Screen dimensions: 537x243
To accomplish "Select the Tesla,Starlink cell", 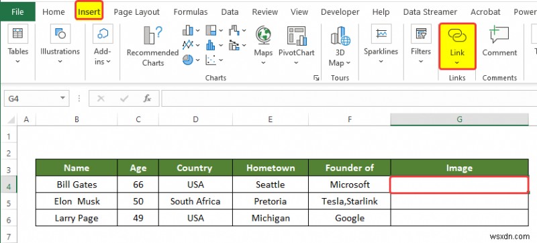I will tap(350, 201).
